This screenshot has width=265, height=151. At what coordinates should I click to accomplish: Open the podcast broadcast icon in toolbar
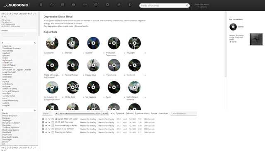84,5
